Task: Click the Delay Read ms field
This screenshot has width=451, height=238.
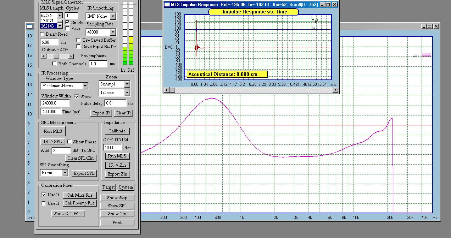Action: 50,42
